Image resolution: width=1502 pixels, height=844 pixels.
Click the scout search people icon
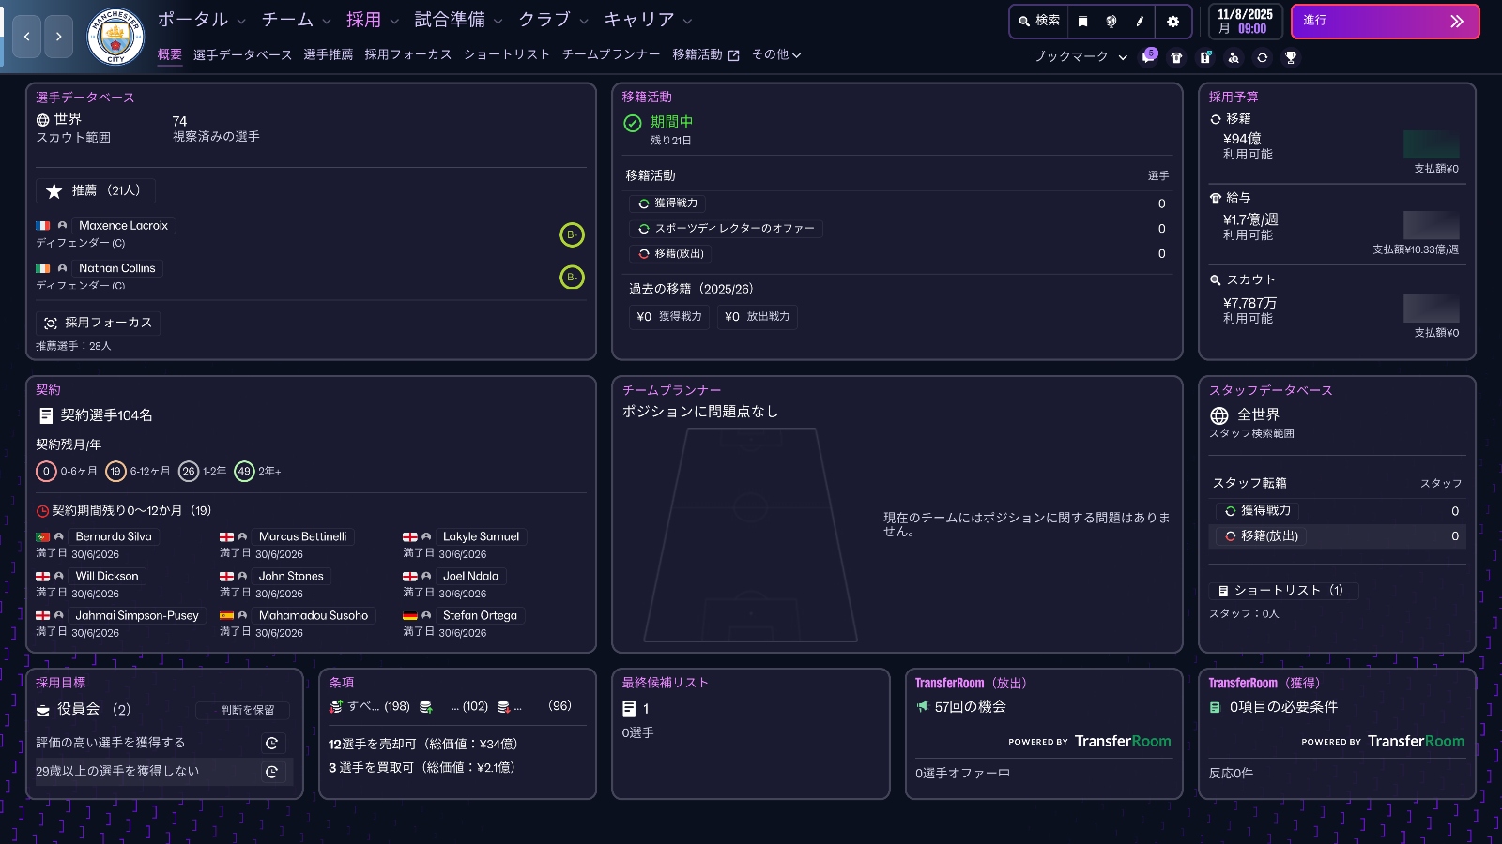(1234, 57)
